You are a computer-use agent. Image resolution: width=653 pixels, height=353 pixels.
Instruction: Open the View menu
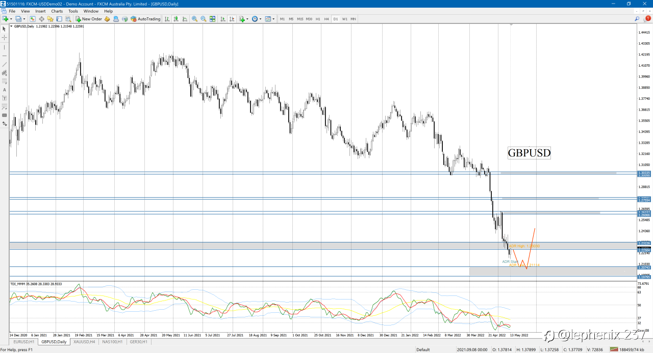click(25, 11)
